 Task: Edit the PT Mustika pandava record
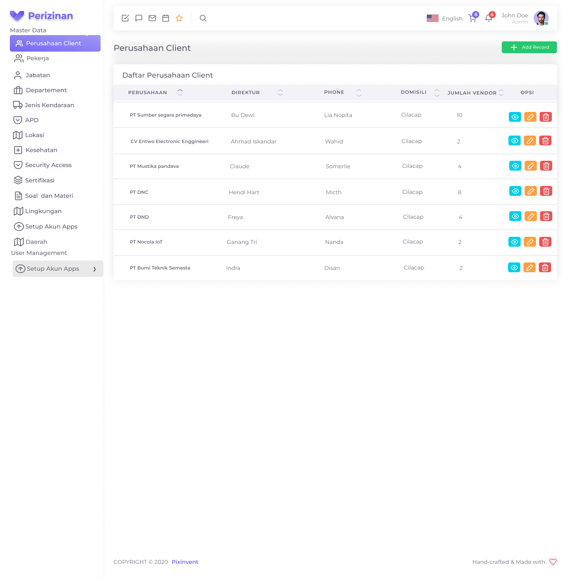coord(531,166)
